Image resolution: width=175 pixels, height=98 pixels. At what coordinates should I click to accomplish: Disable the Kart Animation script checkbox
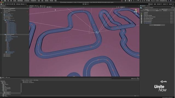(143, 19)
